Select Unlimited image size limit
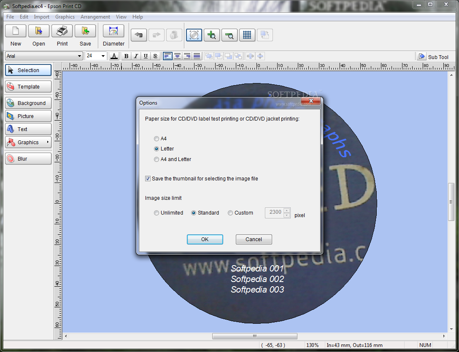Image resolution: width=459 pixels, height=352 pixels. [157, 213]
